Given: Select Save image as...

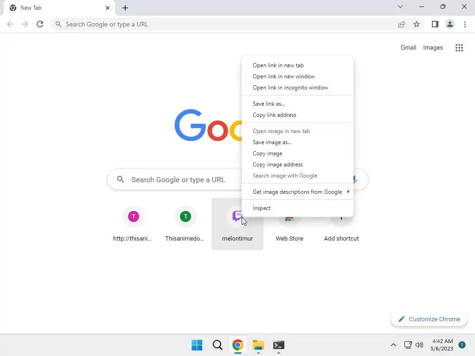Looking at the screenshot, I should [297, 142].
